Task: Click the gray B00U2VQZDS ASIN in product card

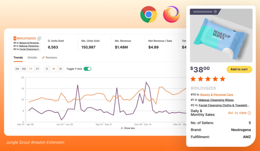Action: coord(203,88)
